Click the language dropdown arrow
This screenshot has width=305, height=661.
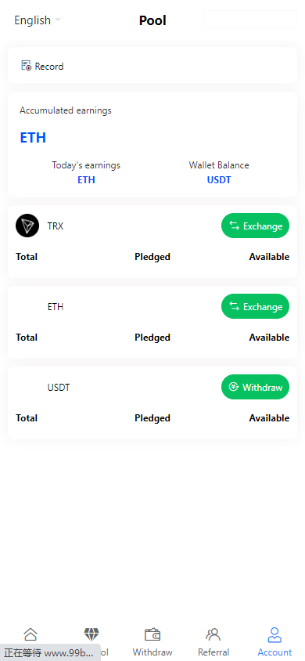58,20
